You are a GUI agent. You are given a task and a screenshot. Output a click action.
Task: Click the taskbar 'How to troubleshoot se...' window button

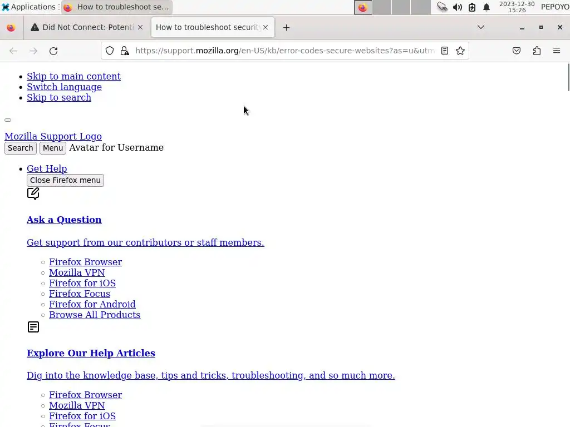[x=117, y=7]
